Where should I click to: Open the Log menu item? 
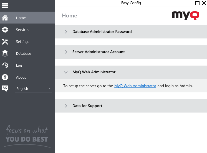tap(19, 66)
